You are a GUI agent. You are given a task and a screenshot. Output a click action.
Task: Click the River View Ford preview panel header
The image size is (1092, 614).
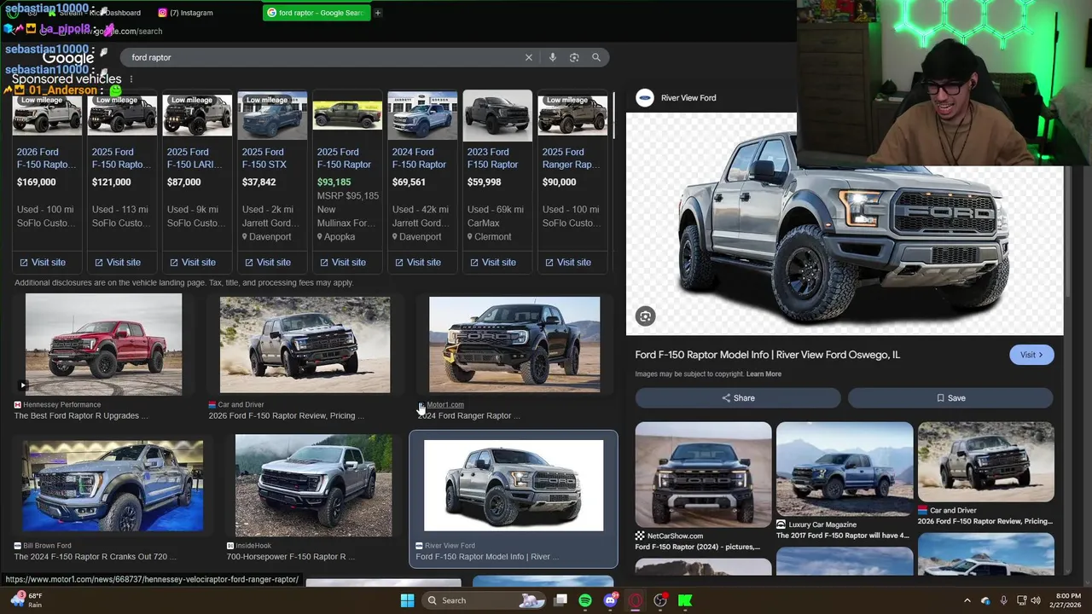pyautogui.click(x=688, y=98)
